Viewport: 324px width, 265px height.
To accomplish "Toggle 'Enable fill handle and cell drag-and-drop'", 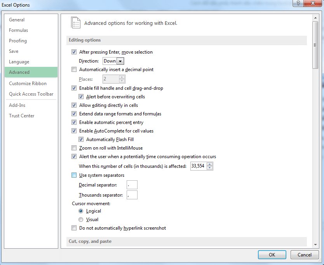I will tap(74, 88).
